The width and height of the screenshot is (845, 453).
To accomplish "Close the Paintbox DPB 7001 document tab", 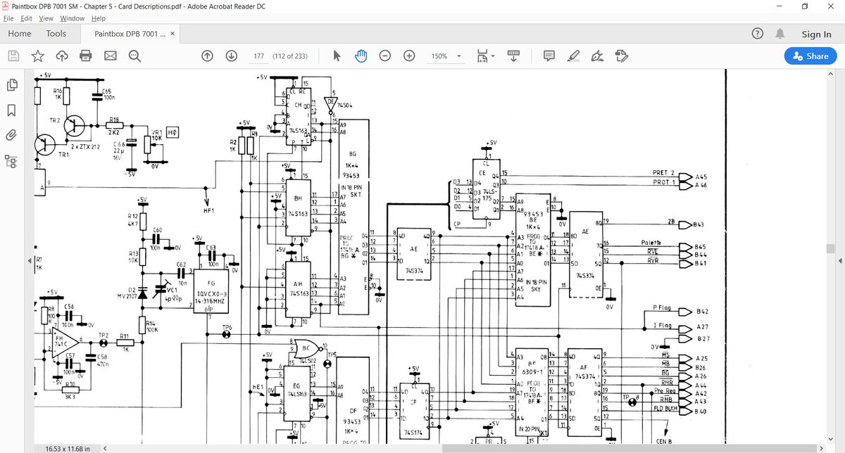I will coord(173,34).
